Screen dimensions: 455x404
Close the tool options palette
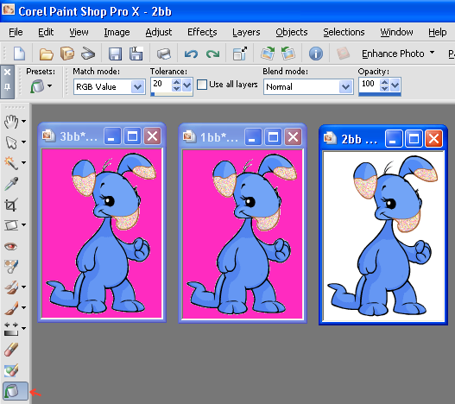pyautogui.click(x=7, y=72)
